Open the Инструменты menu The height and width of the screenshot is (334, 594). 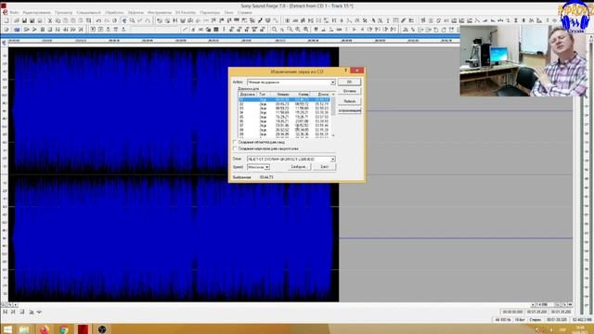[x=160, y=12]
